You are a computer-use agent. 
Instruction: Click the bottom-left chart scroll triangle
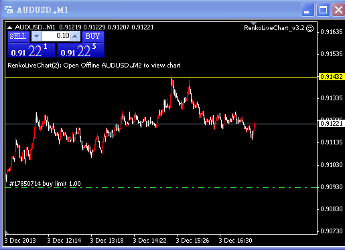click(x=7, y=233)
